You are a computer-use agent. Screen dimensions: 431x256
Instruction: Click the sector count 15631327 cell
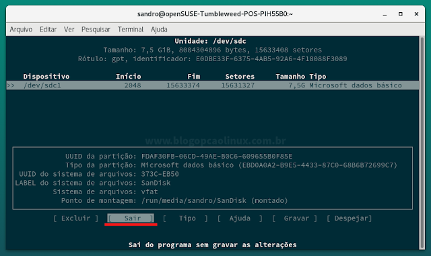238,85
